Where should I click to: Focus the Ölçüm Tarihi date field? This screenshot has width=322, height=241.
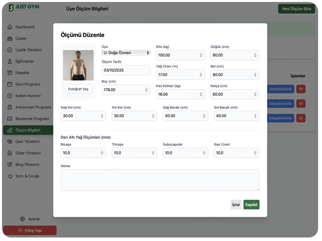click(126, 71)
